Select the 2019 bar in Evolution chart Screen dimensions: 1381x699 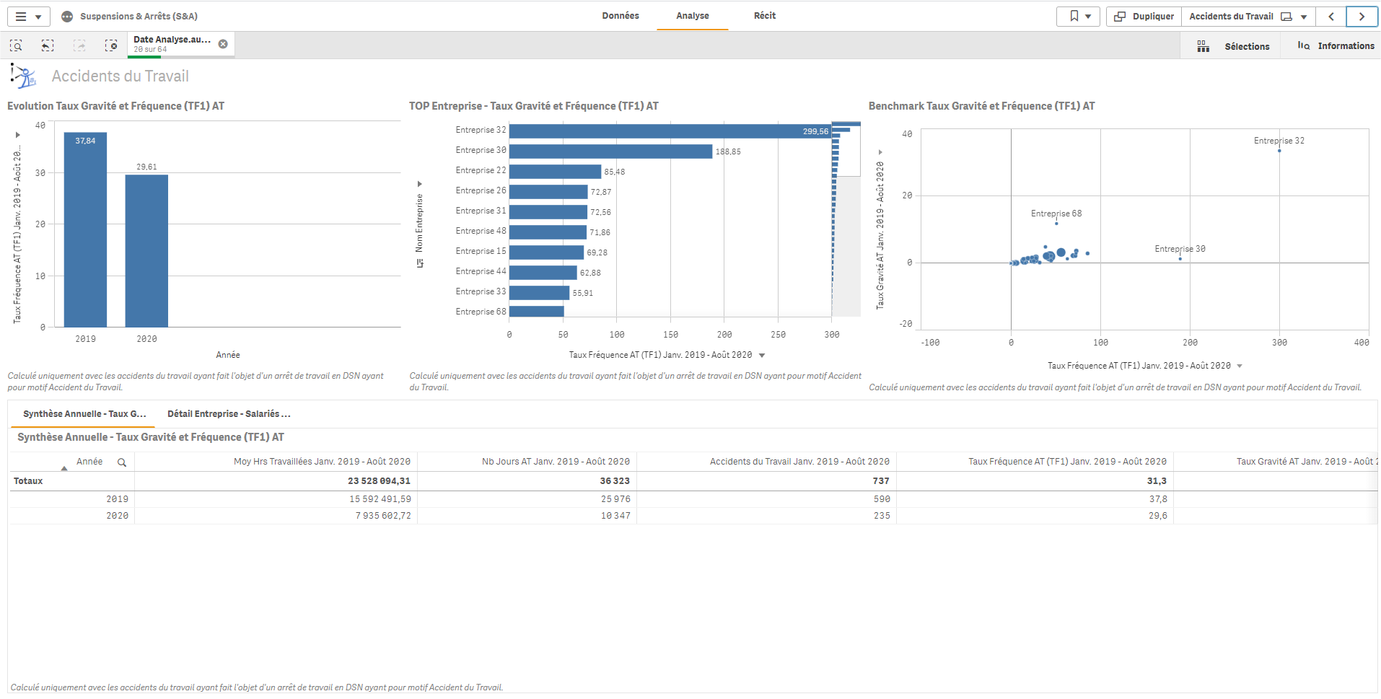pos(85,231)
